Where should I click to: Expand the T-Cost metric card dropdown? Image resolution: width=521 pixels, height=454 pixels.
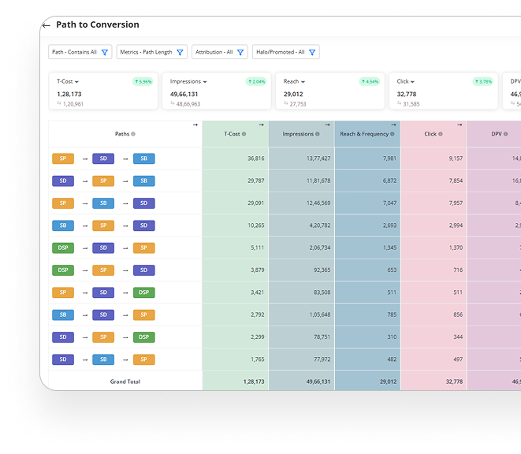[x=76, y=82]
